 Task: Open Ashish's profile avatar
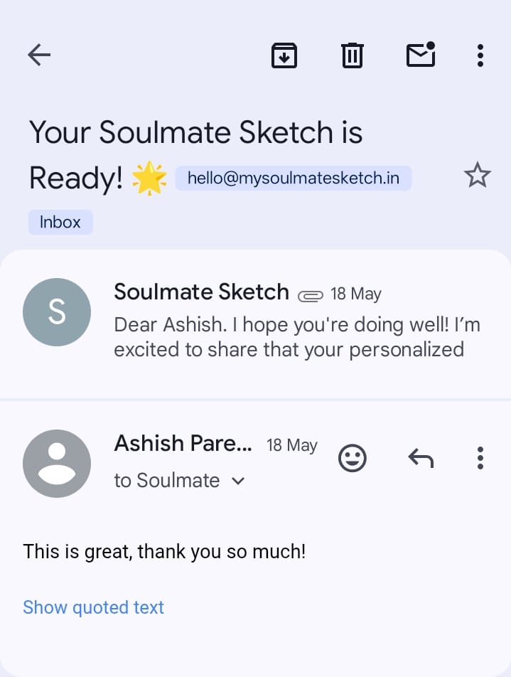point(57,464)
